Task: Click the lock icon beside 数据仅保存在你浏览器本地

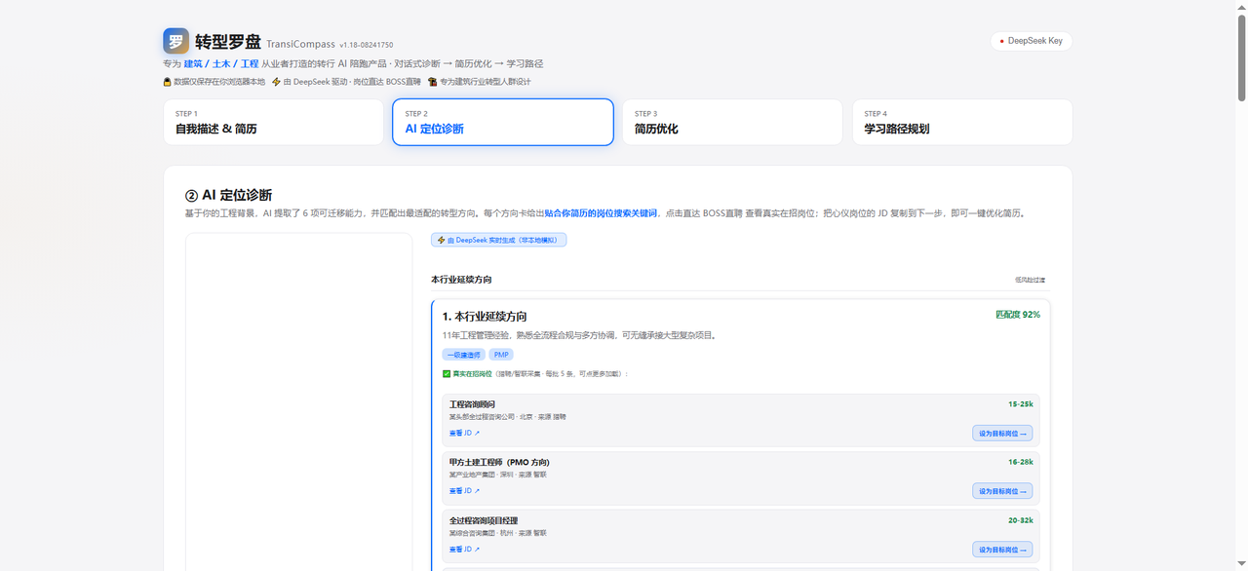Action: click(168, 82)
